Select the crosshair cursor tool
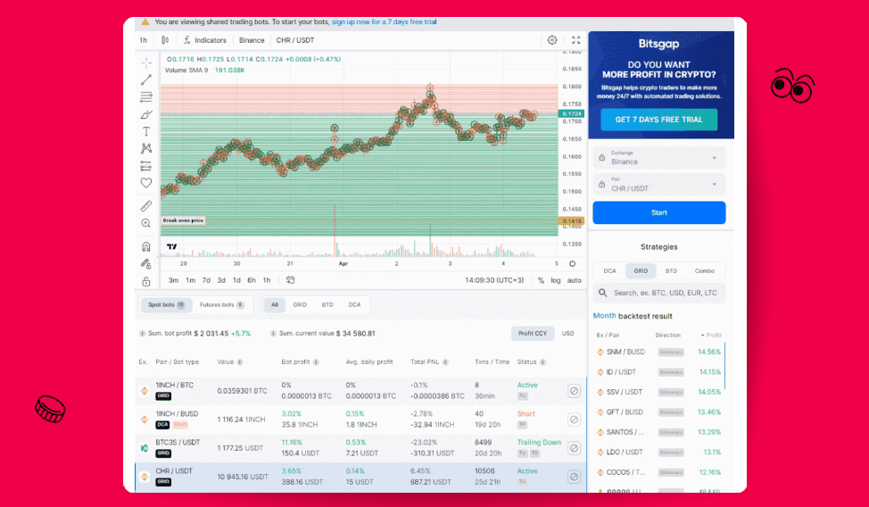Image resolution: width=869 pixels, height=507 pixels. [146, 62]
